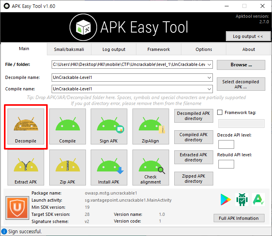This screenshot has width=272, height=236.
Task: Click the Browse ... button
Action: [x=241, y=65]
